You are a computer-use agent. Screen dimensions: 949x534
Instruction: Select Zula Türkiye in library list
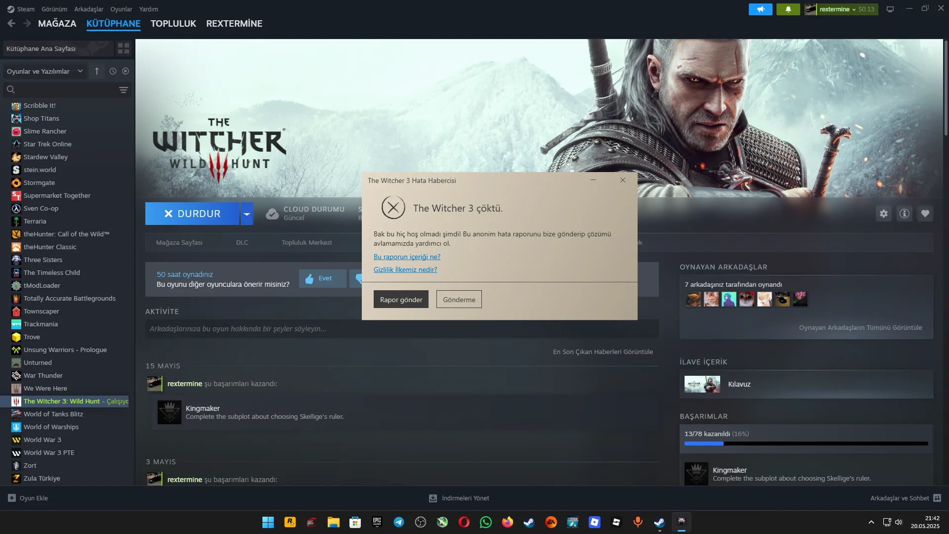(42, 478)
